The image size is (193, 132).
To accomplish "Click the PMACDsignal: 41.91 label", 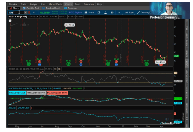I will click(x=57, y=93).
